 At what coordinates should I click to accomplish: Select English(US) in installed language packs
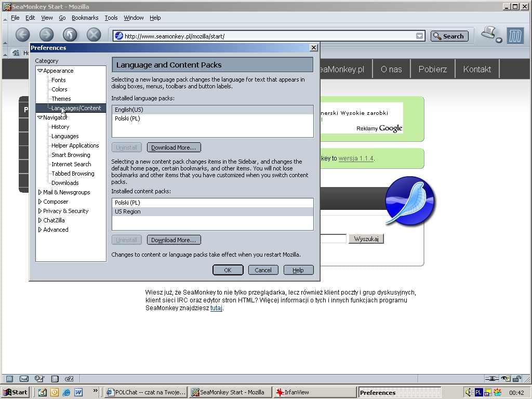click(x=212, y=110)
